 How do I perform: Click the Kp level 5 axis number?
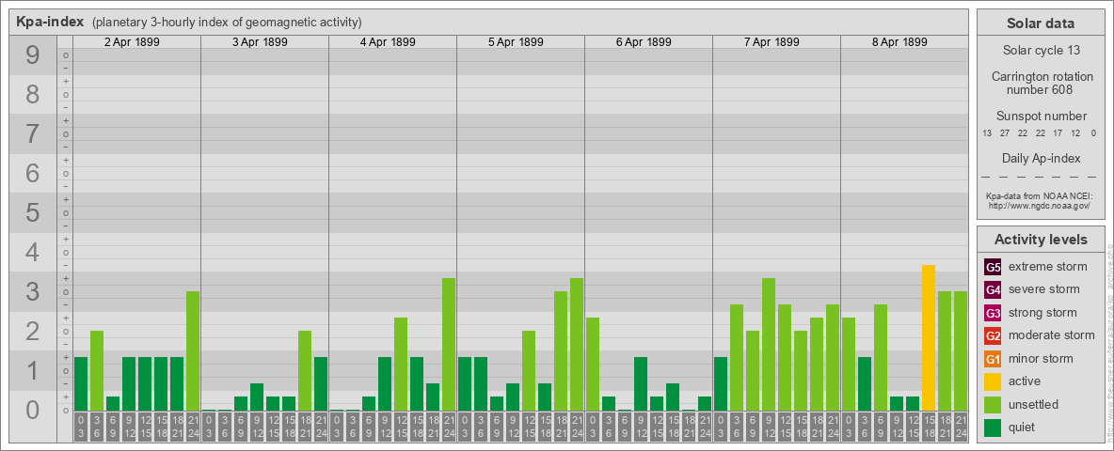coord(33,212)
